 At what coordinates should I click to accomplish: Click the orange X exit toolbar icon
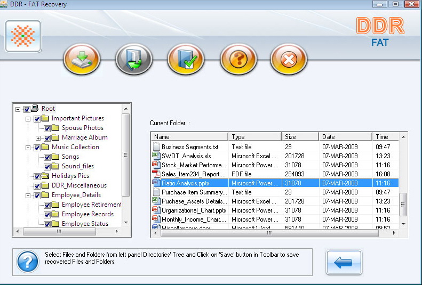[x=289, y=59]
